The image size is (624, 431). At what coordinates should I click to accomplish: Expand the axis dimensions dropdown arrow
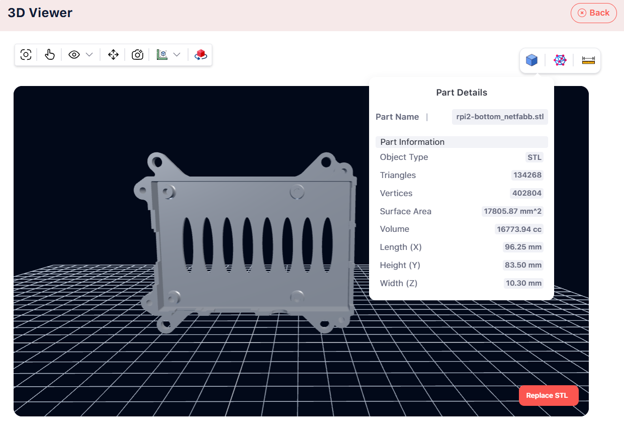pyautogui.click(x=177, y=55)
